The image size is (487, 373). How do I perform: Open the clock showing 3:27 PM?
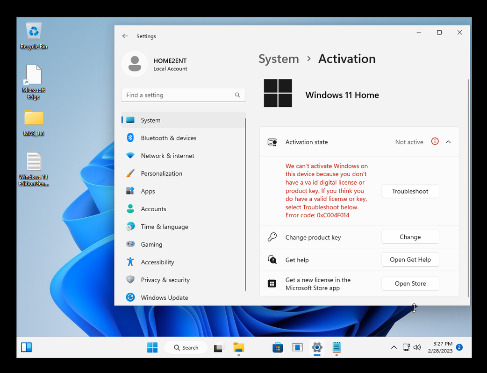[x=440, y=347]
